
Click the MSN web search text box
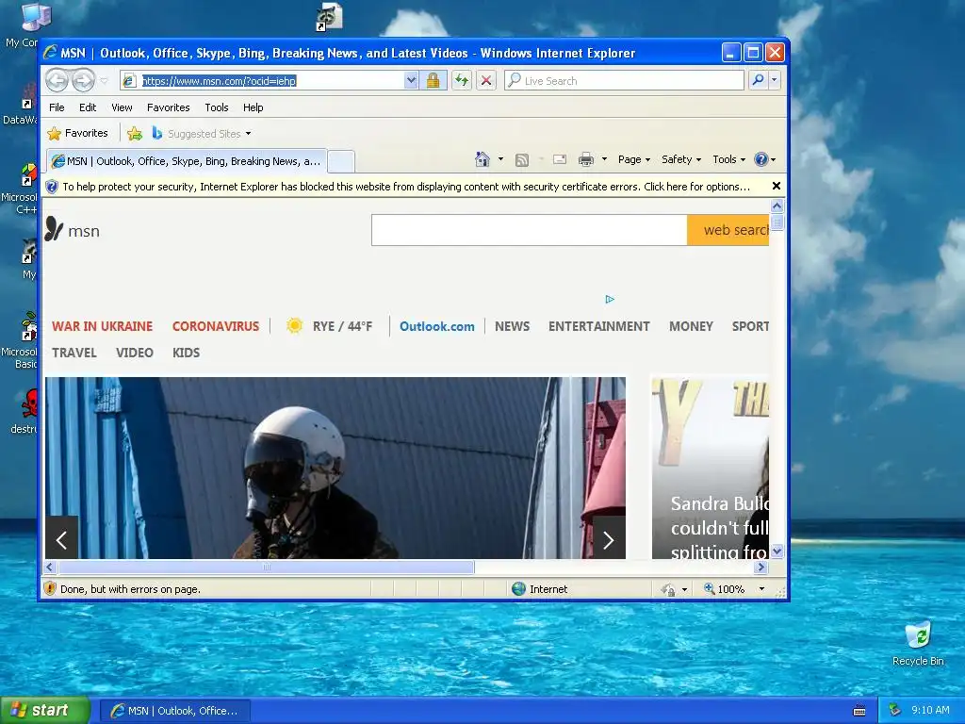(530, 230)
